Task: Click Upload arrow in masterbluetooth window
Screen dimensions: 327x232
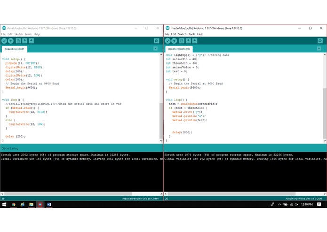Action: pos(174,41)
